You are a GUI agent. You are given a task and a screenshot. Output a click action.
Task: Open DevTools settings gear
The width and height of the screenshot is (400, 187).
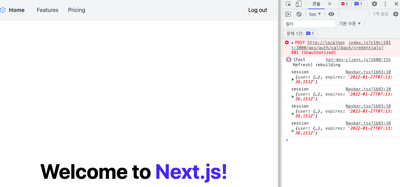(x=374, y=4)
